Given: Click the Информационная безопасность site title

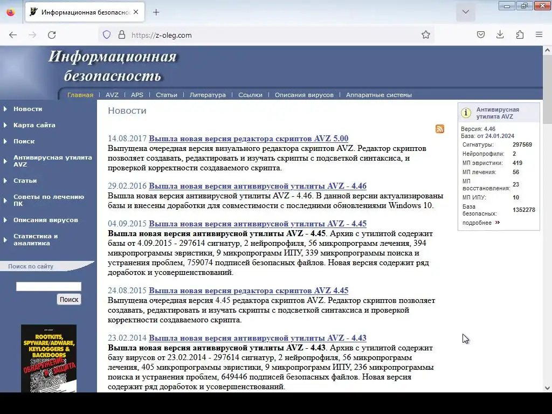Looking at the screenshot, I should (112, 66).
